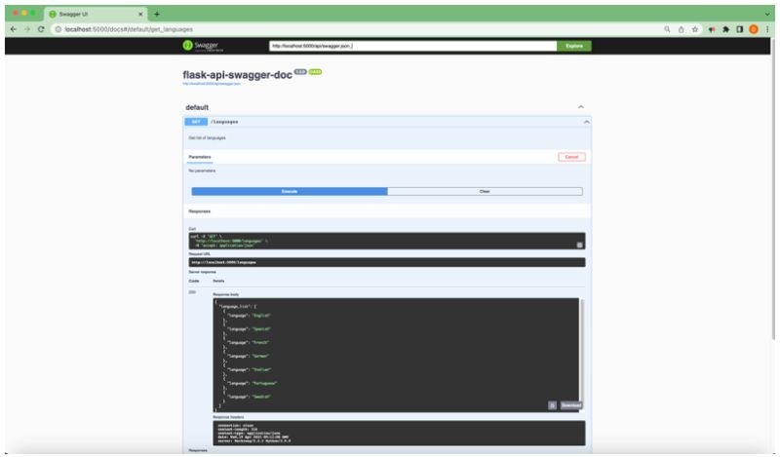The image size is (780, 457).
Task: Click the Request URL code box
Action: (387, 262)
